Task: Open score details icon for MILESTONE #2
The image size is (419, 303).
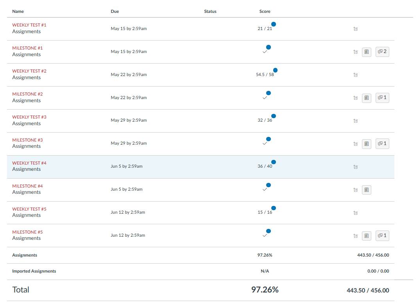Action: pos(355,98)
